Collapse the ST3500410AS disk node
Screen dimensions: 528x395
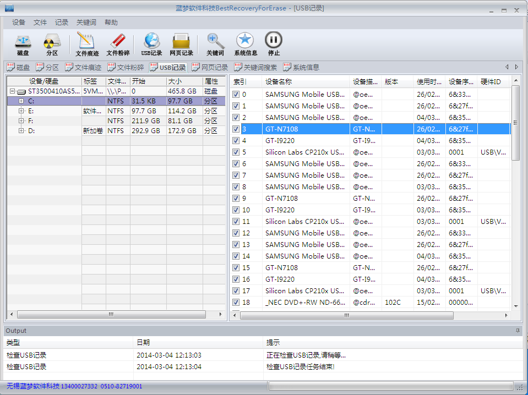12,91
